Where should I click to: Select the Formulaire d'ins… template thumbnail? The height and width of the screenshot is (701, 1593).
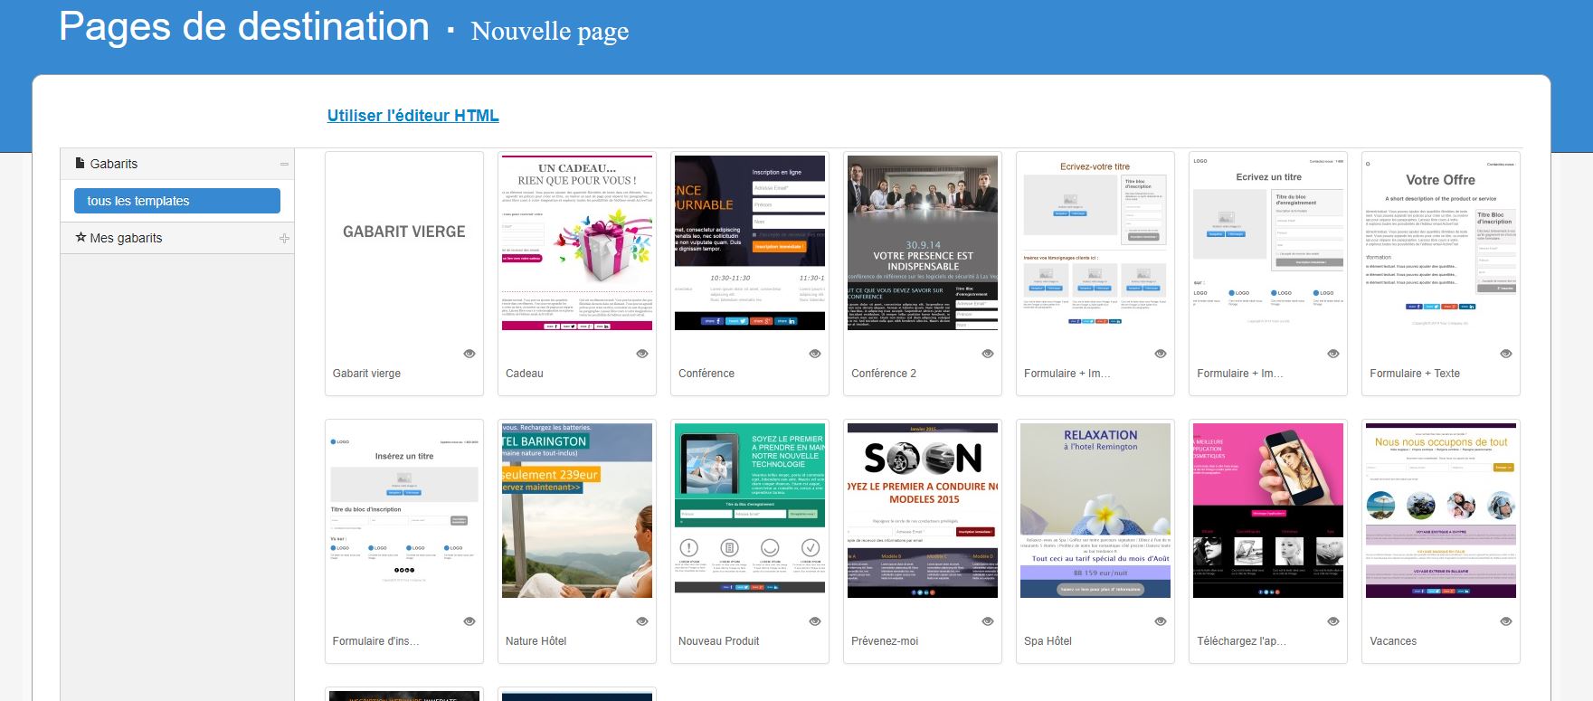[x=404, y=510]
